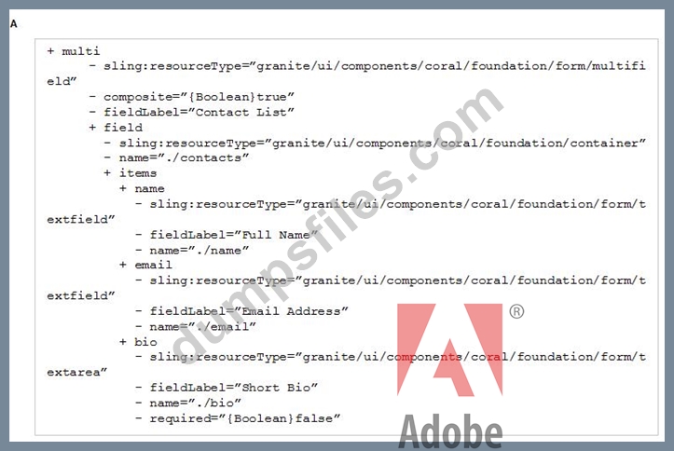Screen dimensions: 674x451
Task: Click the fieldLabel Short Bio property
Action: [x=233, y=388]
